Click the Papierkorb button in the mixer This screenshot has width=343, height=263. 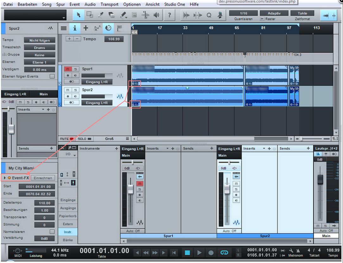click(68, 216)
